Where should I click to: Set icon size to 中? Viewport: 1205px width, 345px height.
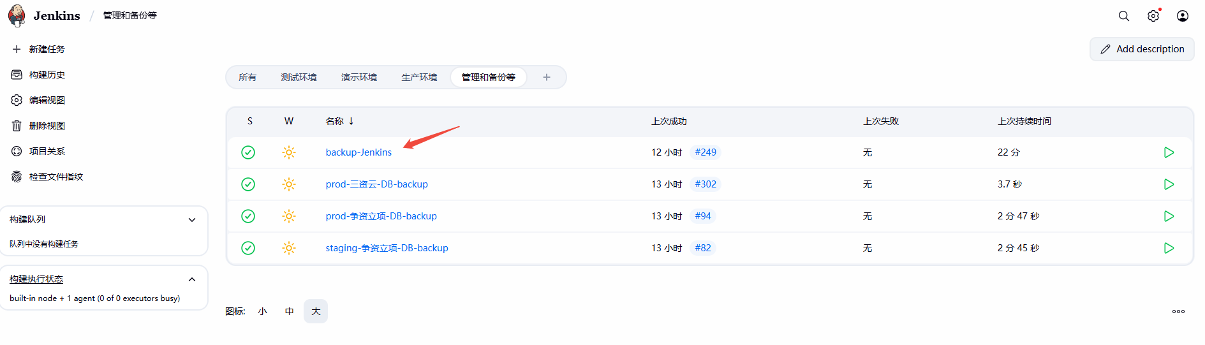289,311
